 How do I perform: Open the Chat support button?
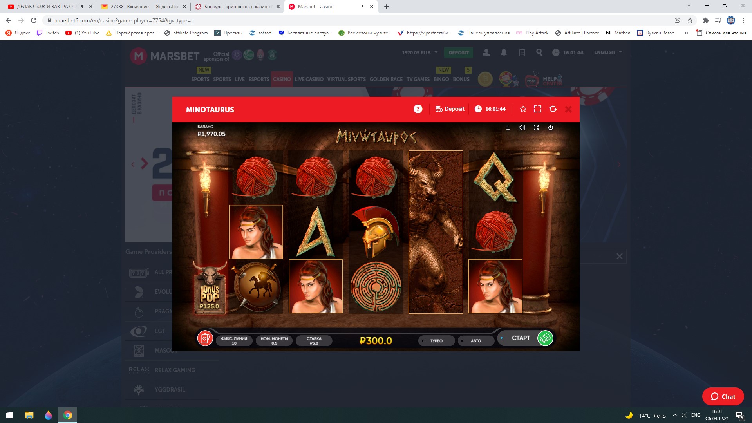pyautogui.click(x=723, y=396)
